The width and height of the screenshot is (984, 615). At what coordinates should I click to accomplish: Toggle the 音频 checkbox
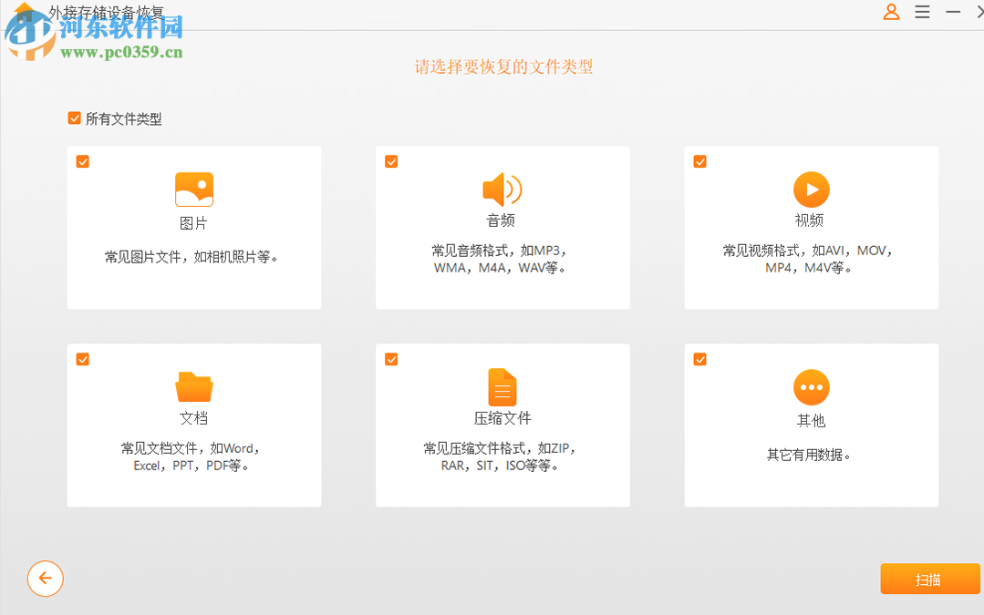pos(391,161)
